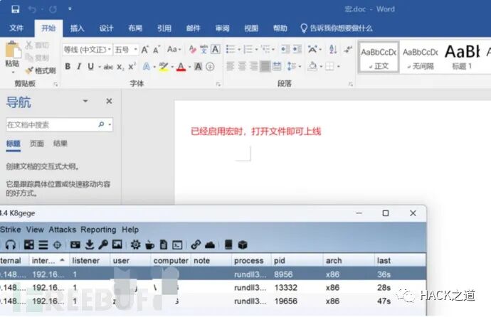Image resolution: width=491 pixels, height=317 pixels.
Task: Apply the 无间隔 style
Action: [x=421, y=57]
